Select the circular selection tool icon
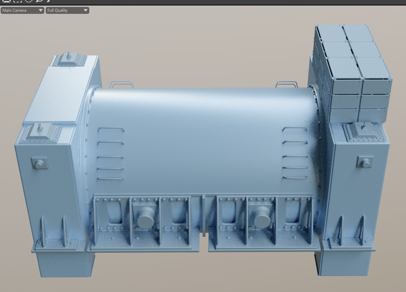Screen dimensions: 406x292 click(29, 1)
